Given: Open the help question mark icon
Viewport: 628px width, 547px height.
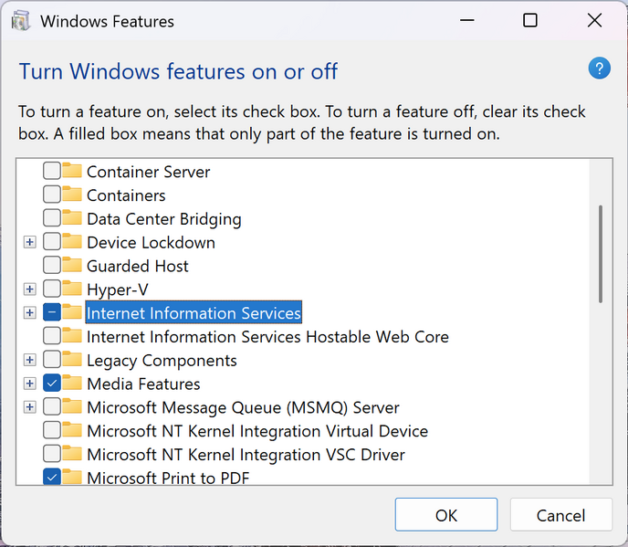Looking at the screenshot, I should (x=599, y=68).
